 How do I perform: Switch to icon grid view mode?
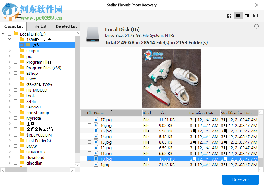229,16
